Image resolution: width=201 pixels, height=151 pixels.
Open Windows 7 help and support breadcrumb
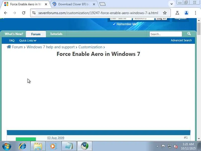pos(51,47)
